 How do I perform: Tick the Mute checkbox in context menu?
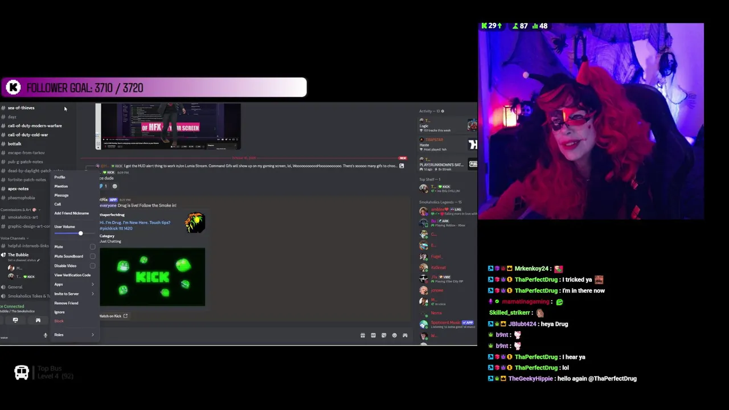92,247
